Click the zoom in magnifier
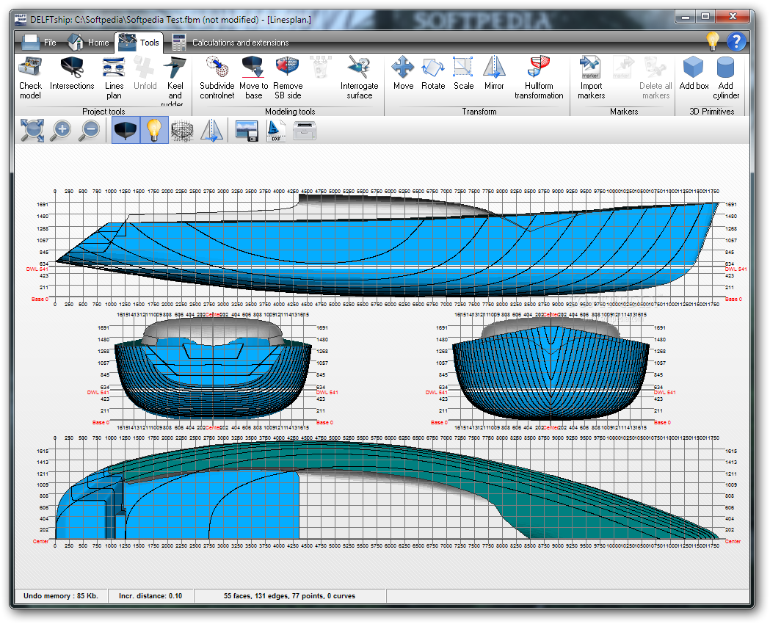 coord(62,131)
